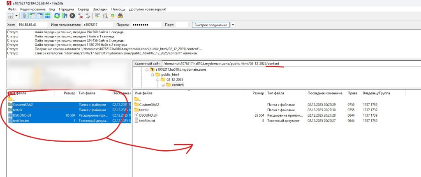Select DSOUND.dll in the remote file list
This screenshot has height=177, width=421.
(x=148, y=115)
